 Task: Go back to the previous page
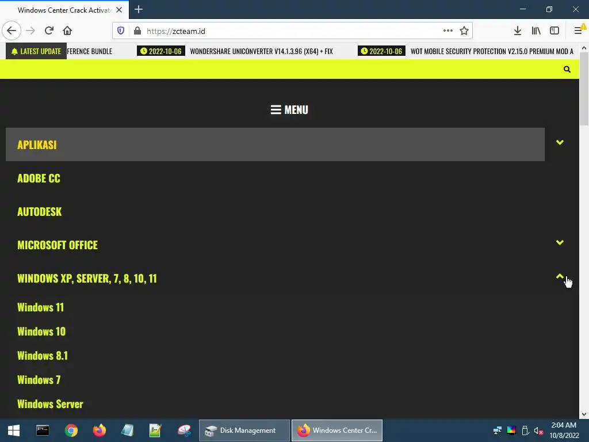[x=12, y=31]
